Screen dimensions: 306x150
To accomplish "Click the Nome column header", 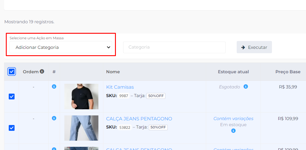I will point(113,72).
